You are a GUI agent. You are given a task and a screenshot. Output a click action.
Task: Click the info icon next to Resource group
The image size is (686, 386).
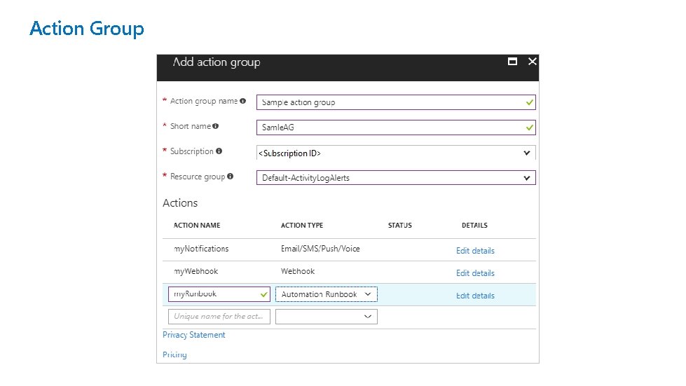[231, 177]
